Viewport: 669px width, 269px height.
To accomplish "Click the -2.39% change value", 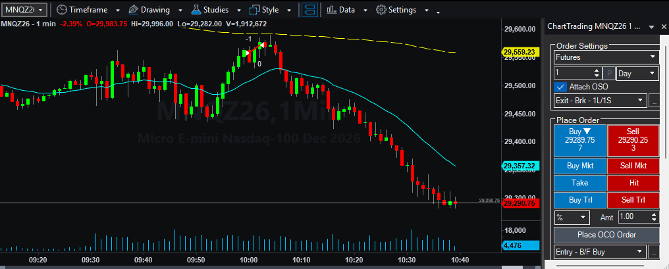I will [x=70, y=24].
